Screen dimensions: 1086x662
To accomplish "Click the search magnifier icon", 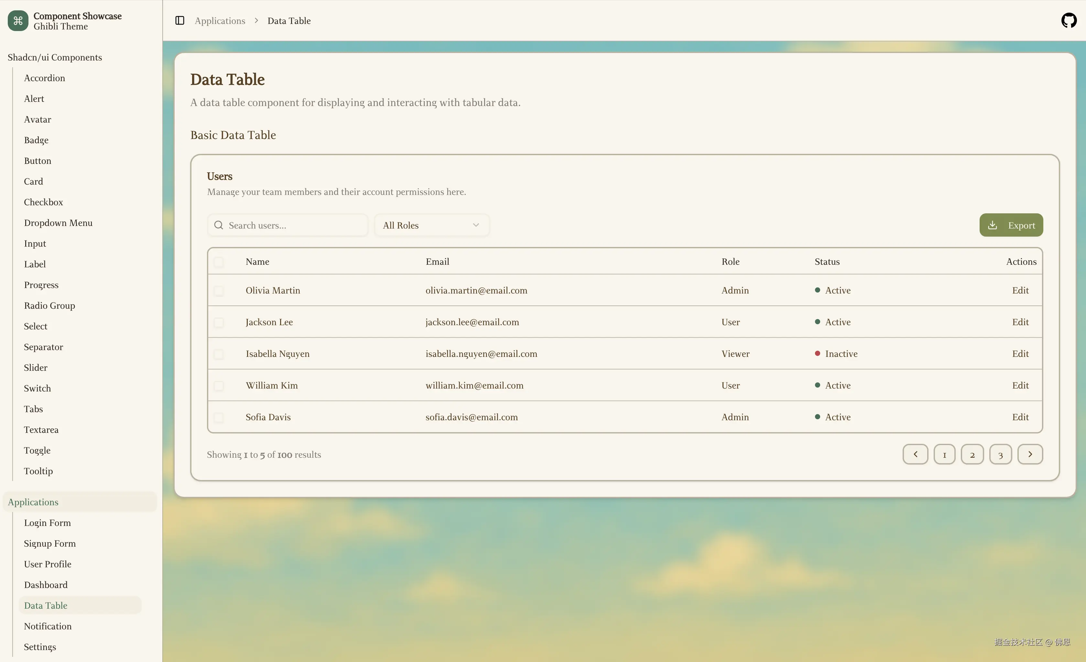I will click(x=219, y=225).
